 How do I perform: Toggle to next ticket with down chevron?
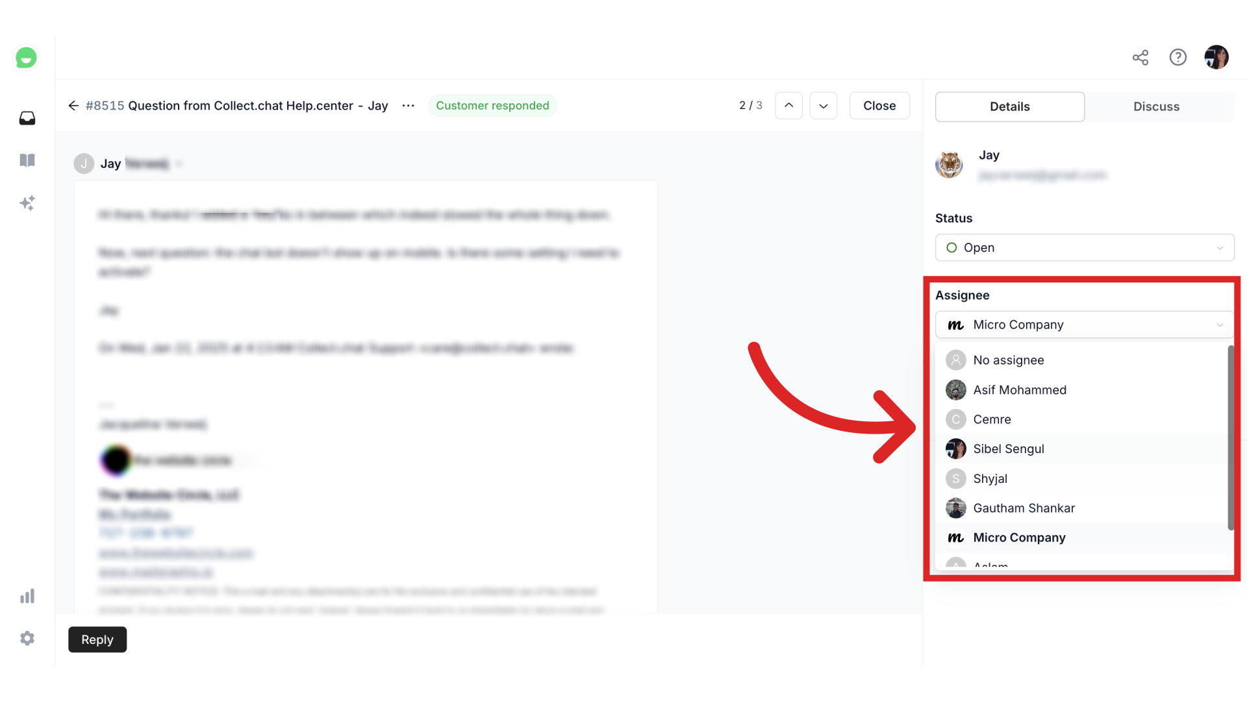pos(823,105)
